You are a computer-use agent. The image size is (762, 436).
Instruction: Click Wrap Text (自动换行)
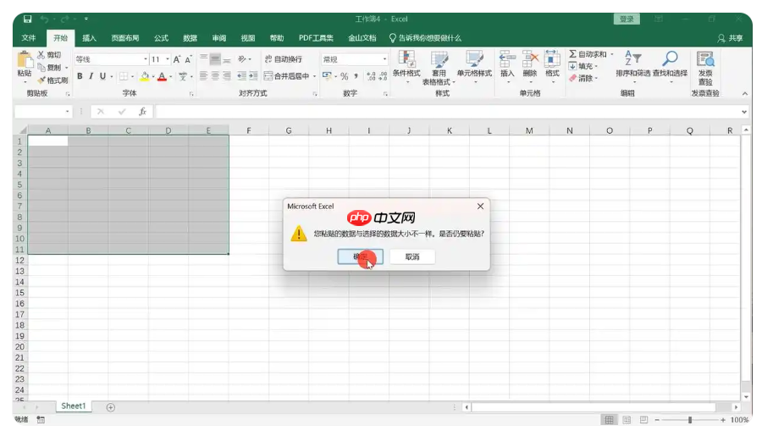point(284,59)
